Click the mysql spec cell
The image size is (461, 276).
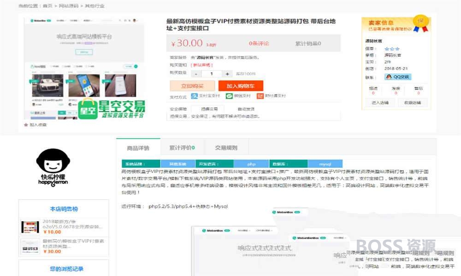click(x=325, y=164)
